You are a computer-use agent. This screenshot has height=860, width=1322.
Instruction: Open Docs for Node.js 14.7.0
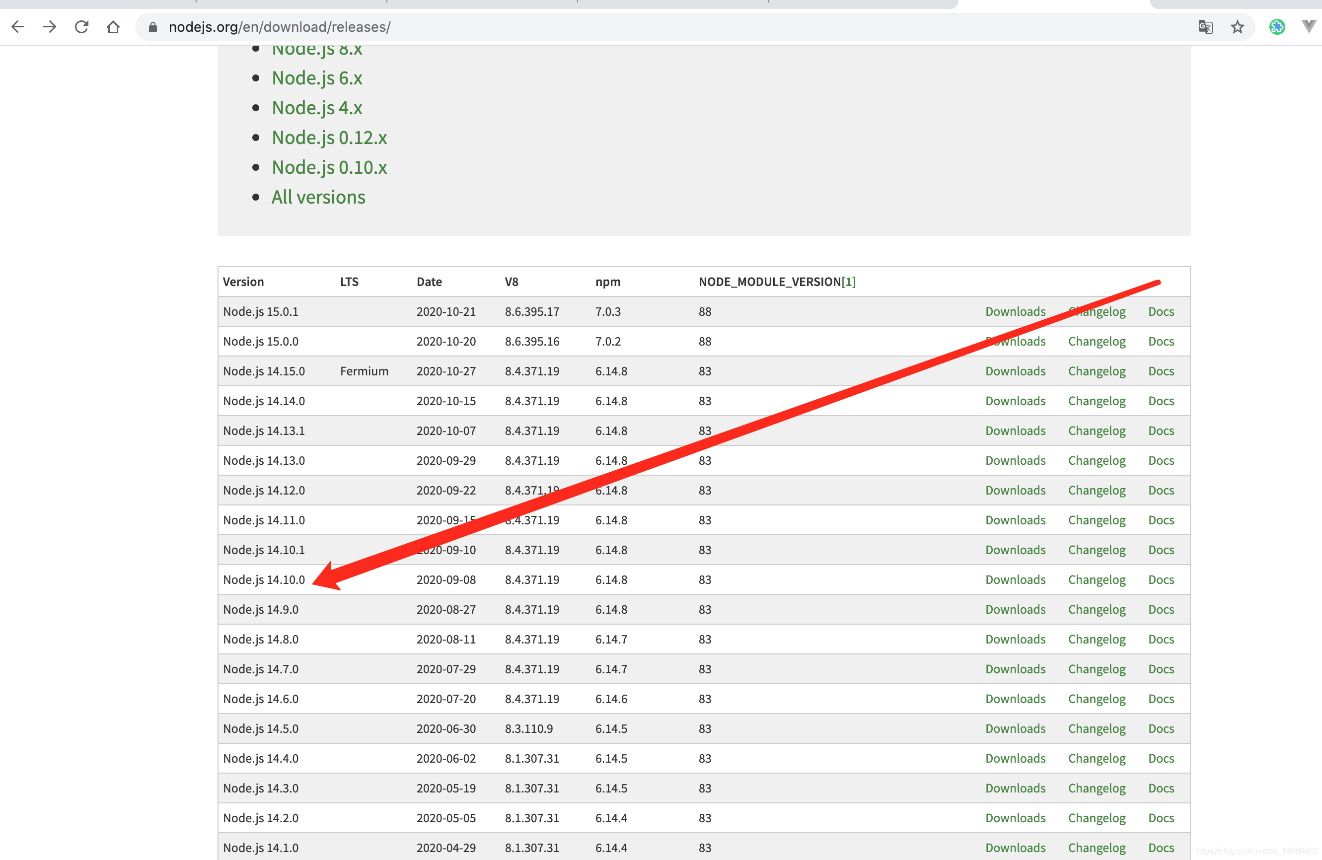1161,669
